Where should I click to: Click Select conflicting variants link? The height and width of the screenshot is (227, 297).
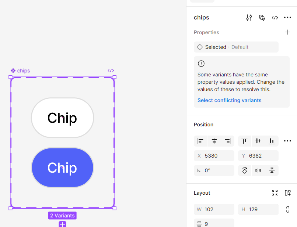(x=229, y=100)
